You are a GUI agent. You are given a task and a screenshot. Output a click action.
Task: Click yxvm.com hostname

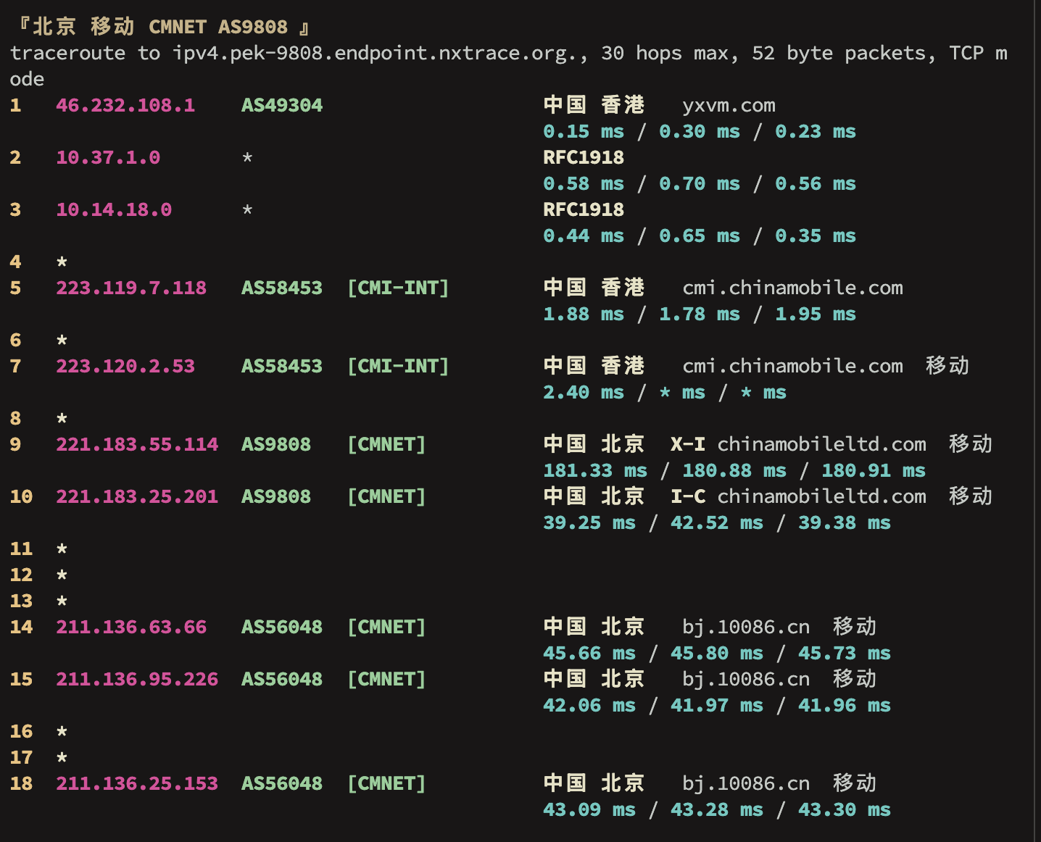[729, 105]
